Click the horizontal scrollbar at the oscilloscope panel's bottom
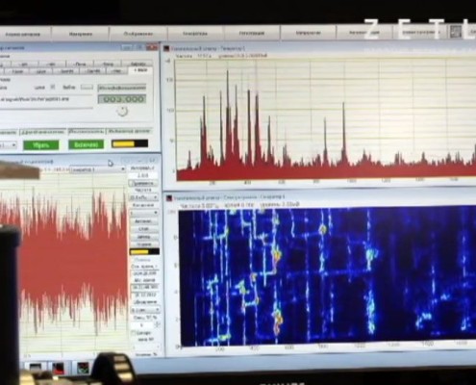This screenshot has height=385, width=476. coord(147,347)
